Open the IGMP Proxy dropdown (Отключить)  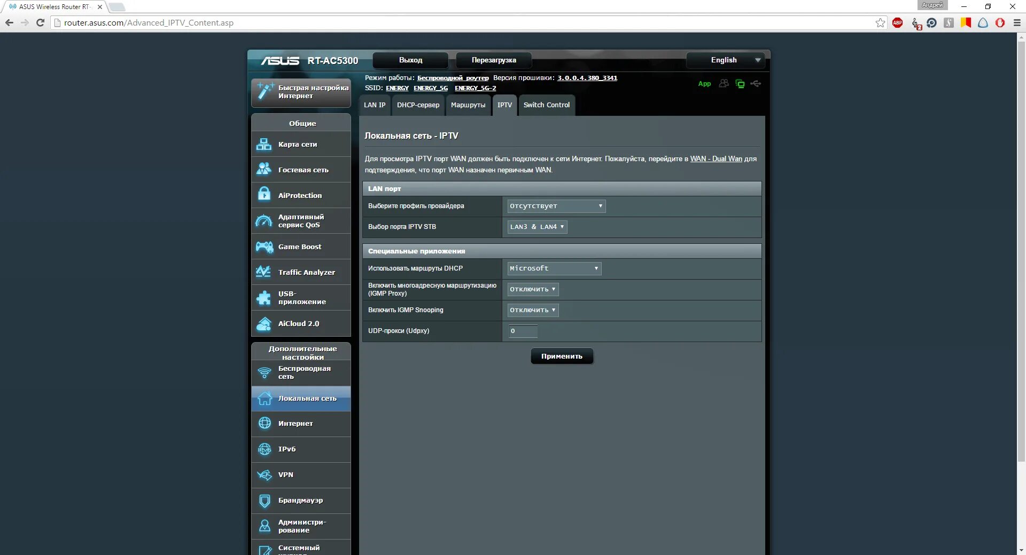coord(533,289)
